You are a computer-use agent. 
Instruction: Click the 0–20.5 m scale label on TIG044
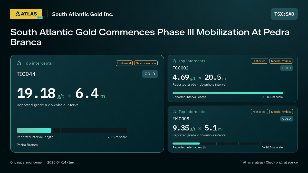coord(115,137)
